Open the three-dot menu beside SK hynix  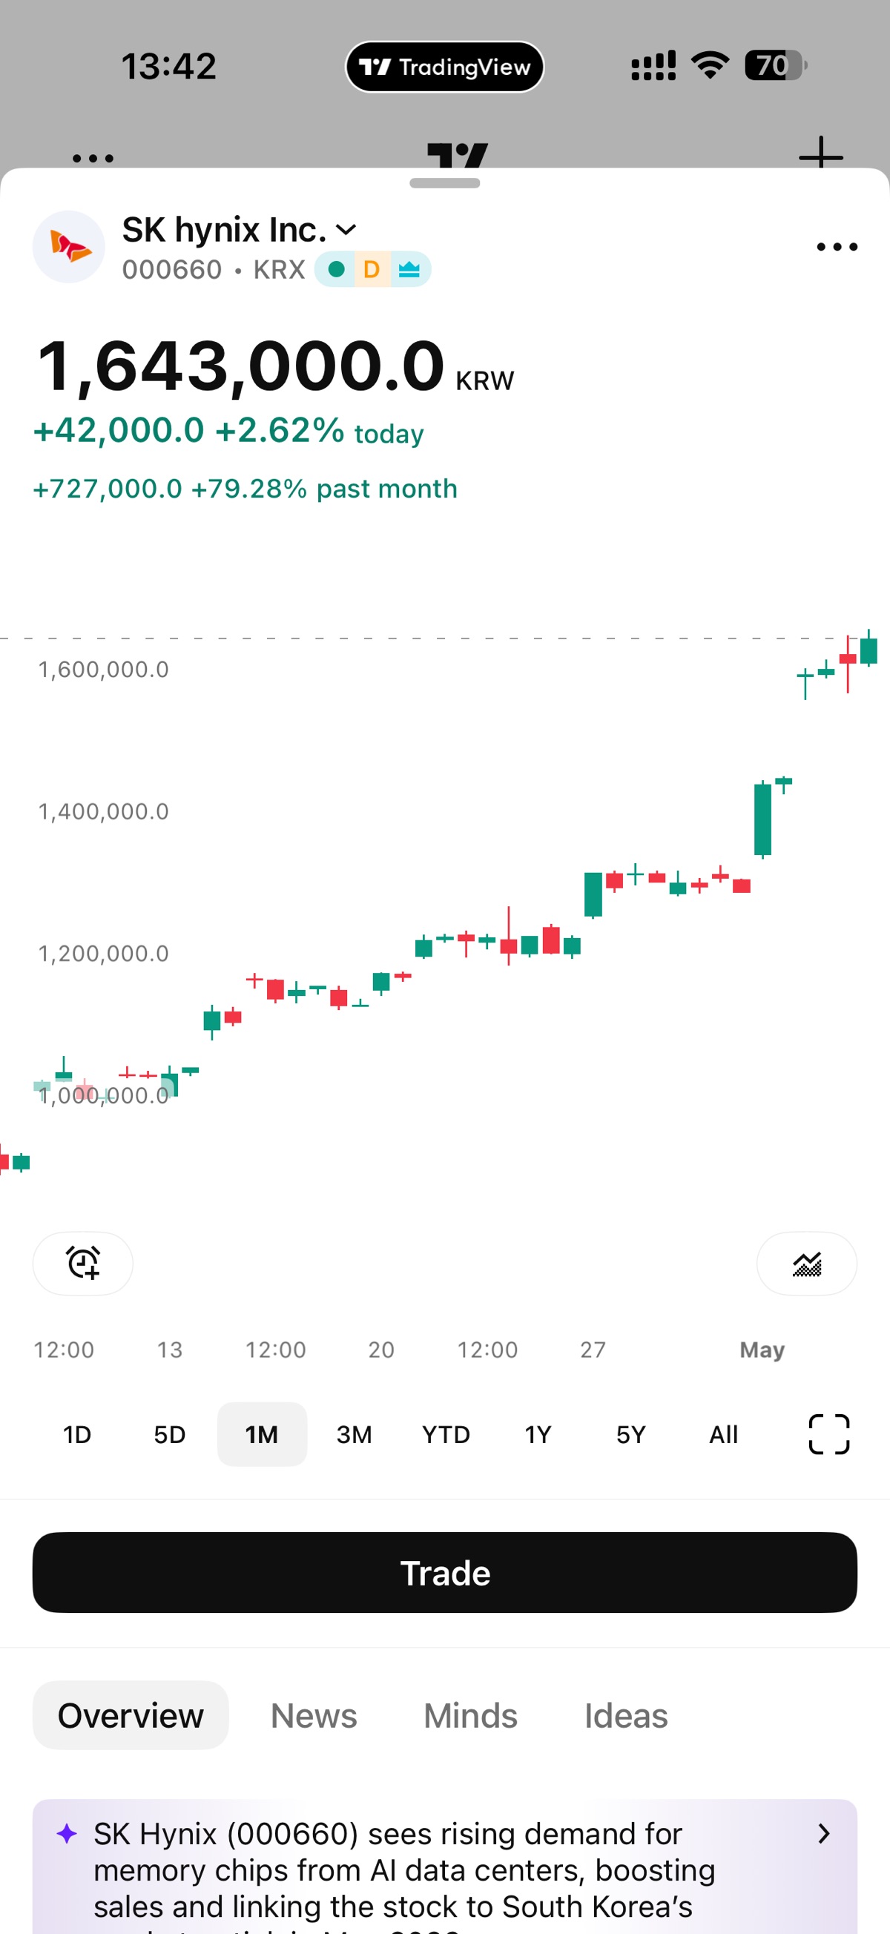pyautogui.click(x=837, y=247)
